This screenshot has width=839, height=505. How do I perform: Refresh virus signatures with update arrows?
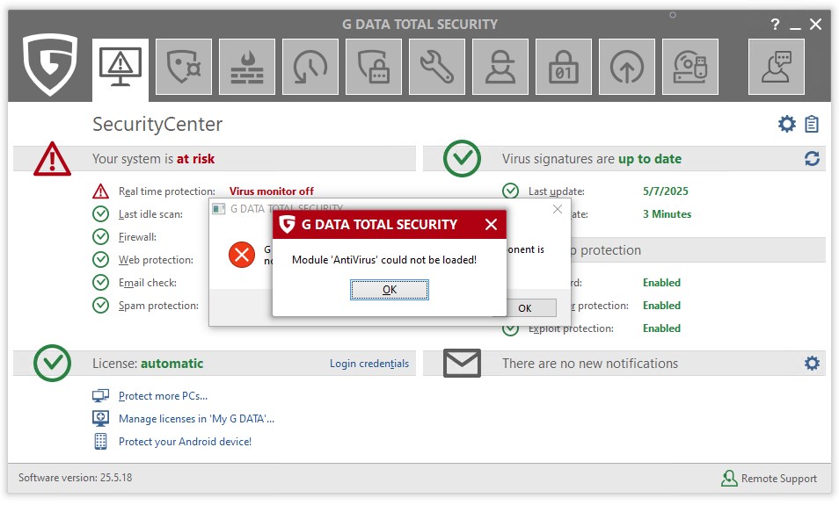click(x=812, y=159)
